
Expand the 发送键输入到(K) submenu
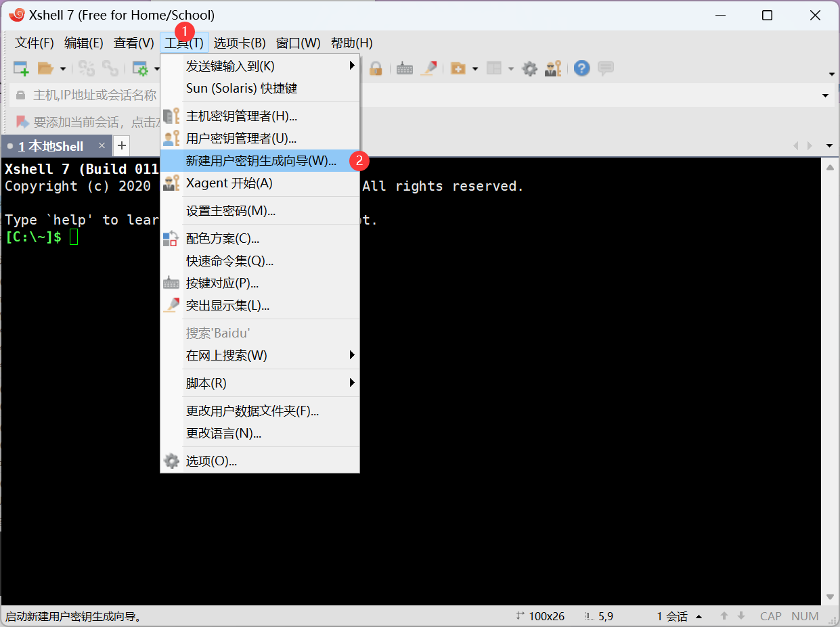click(x=260, y=66)
